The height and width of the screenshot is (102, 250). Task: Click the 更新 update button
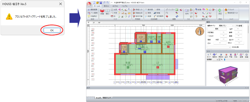[x=217, y=29]
